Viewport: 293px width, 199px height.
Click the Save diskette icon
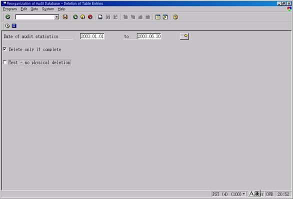(65, 17)
